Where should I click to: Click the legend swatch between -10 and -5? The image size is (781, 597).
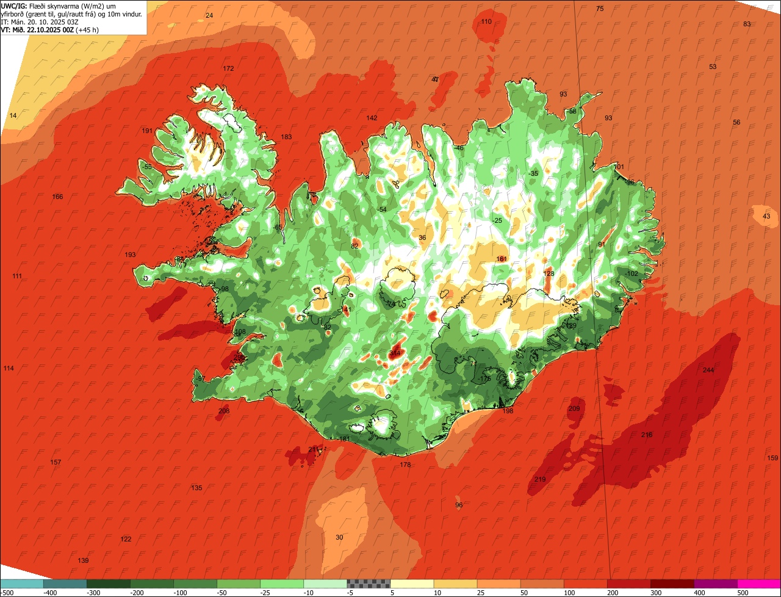coord(325,584)
